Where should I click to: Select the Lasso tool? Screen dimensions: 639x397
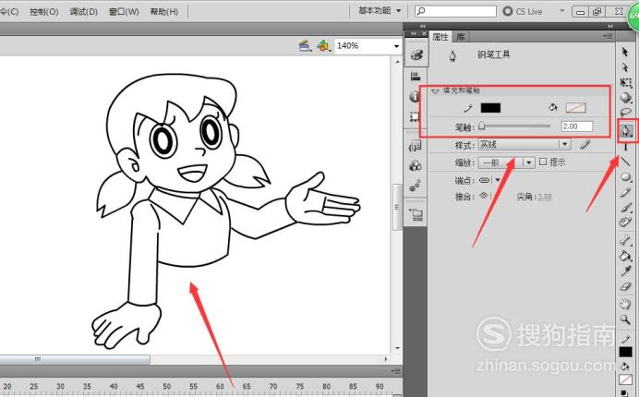click(625, 113)
